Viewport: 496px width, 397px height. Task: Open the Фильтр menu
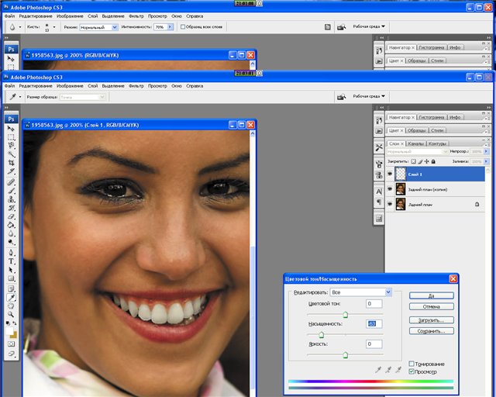(x=136, y=85)
